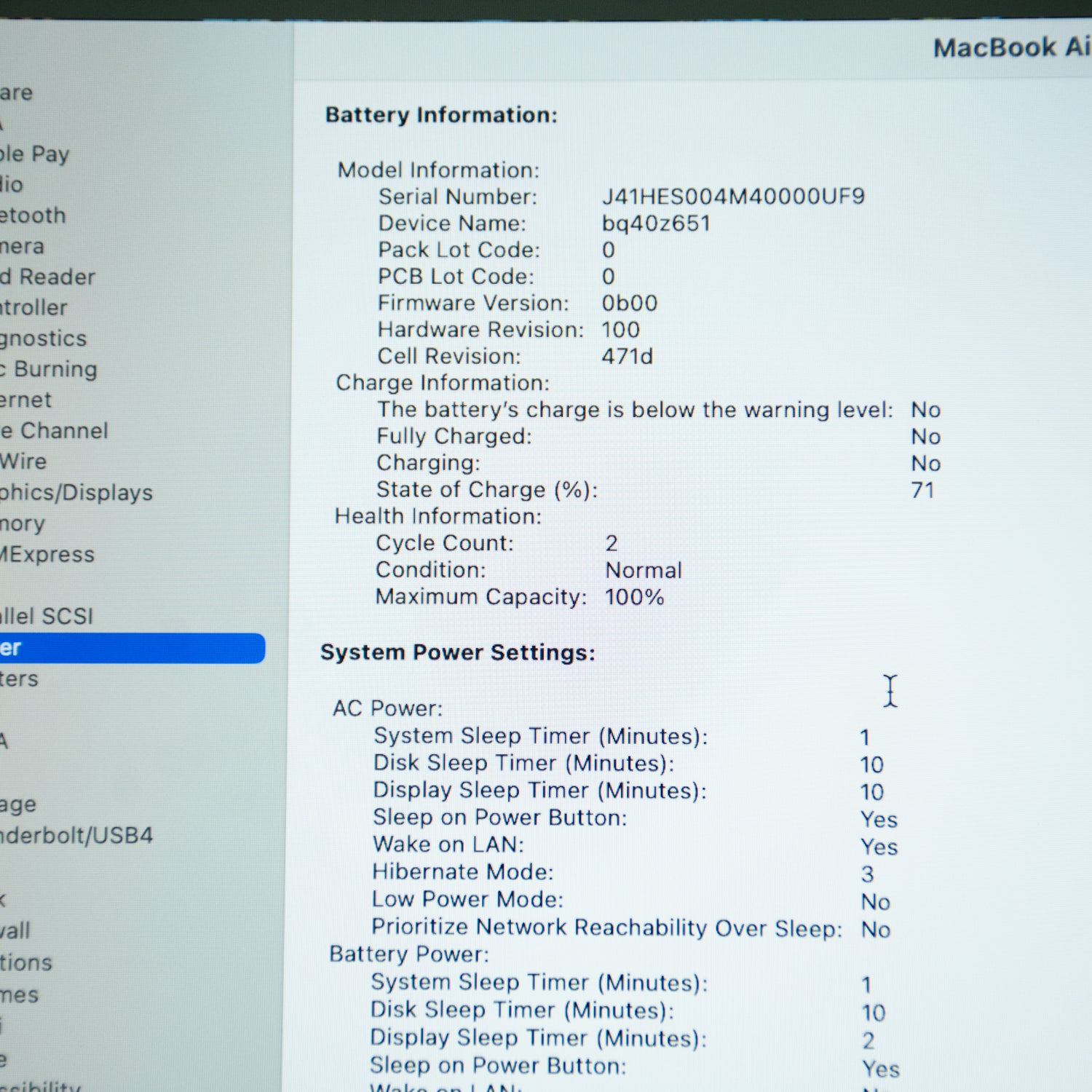Click the Battery Information heading
The width and height of the screenshot is (1092, 1092).
pos(441,115)
